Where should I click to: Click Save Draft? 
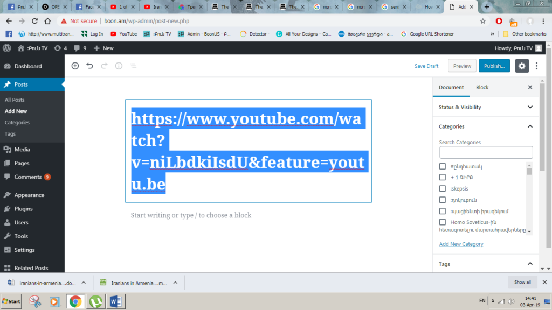click(x=426, y=66)
